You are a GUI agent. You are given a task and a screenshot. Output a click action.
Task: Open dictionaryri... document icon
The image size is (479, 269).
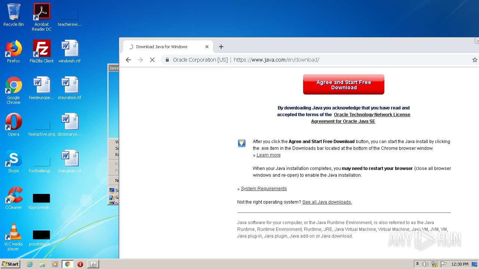70,125
